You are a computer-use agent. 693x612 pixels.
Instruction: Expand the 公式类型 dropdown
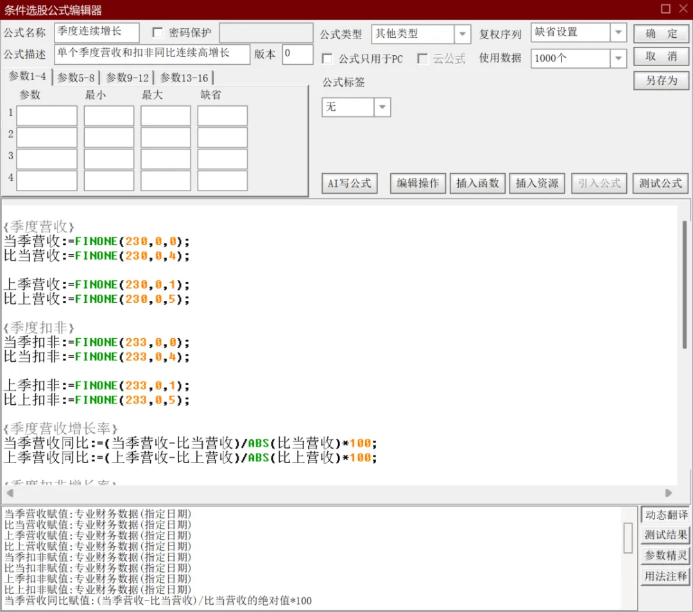[x=462, y=33]
